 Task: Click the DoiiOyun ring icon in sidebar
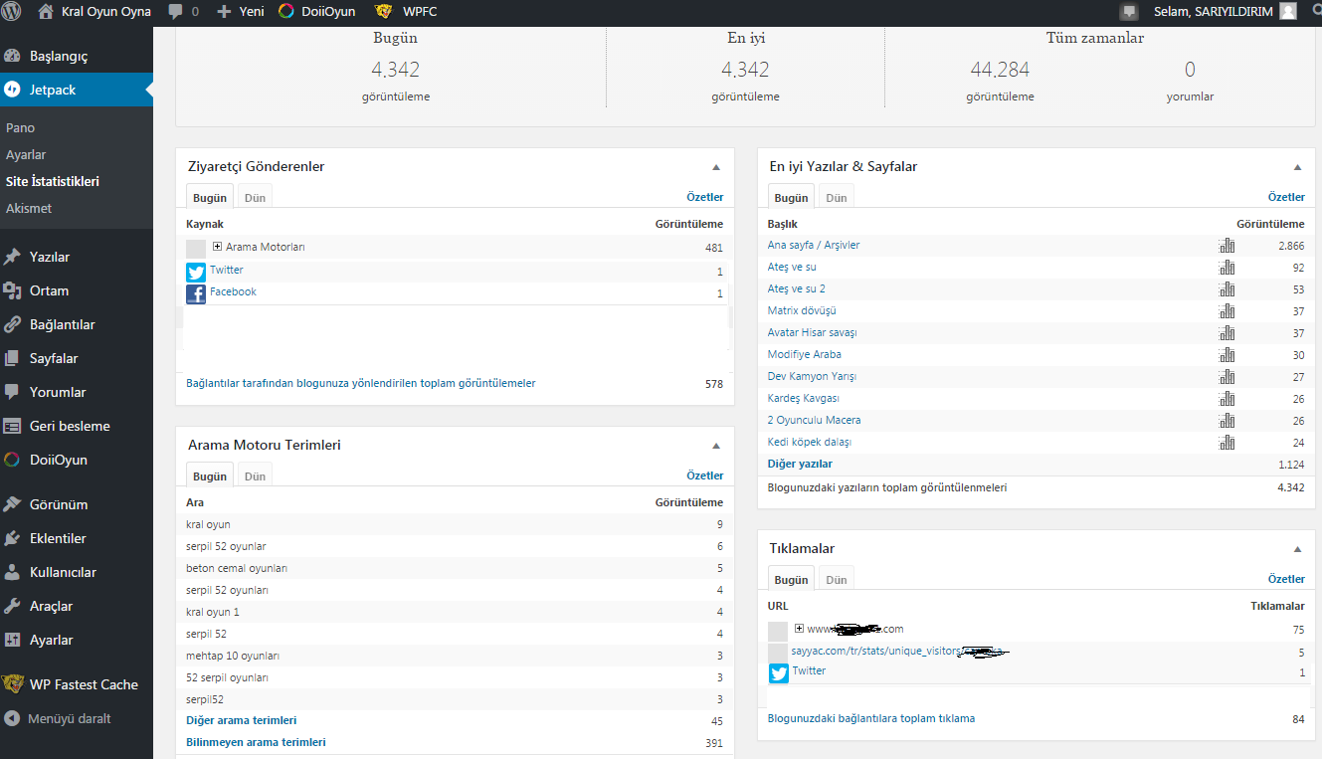click(x=12, y=460)
